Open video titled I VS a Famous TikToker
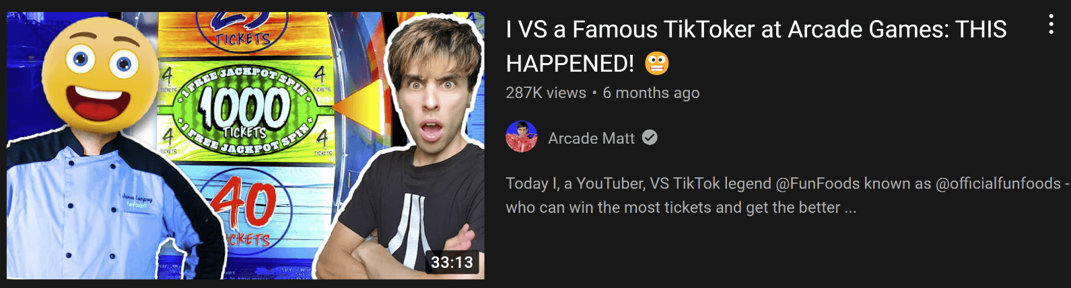 click(756, 46)
